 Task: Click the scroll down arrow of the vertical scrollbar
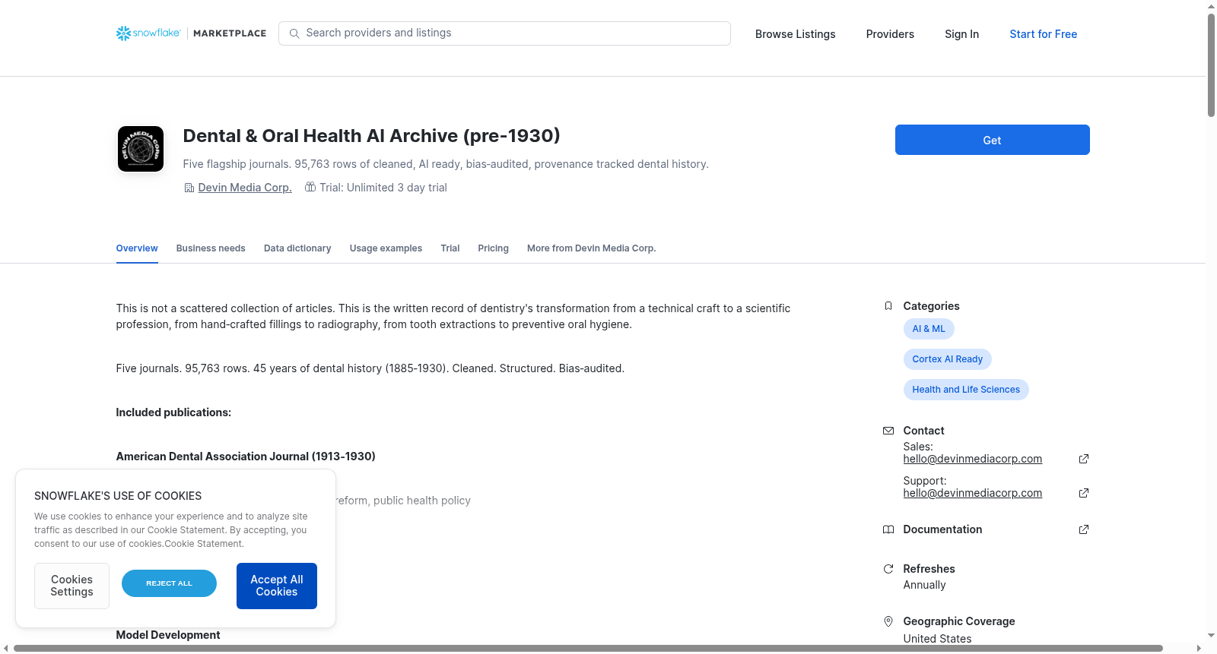1211,636
